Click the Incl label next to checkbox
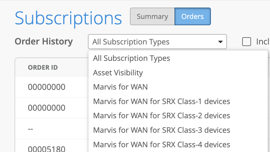Viewport: 270px width, 152px height. point(262,42)
